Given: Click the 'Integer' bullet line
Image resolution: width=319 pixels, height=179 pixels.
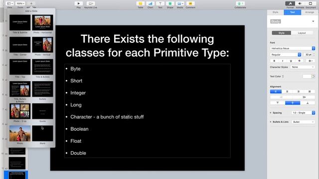Looking at the screenshot, I should click(78, 93).
